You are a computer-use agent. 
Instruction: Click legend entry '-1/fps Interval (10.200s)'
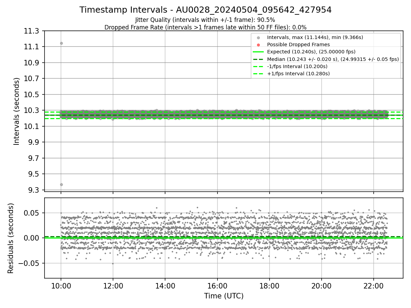(x=297, y=66)
